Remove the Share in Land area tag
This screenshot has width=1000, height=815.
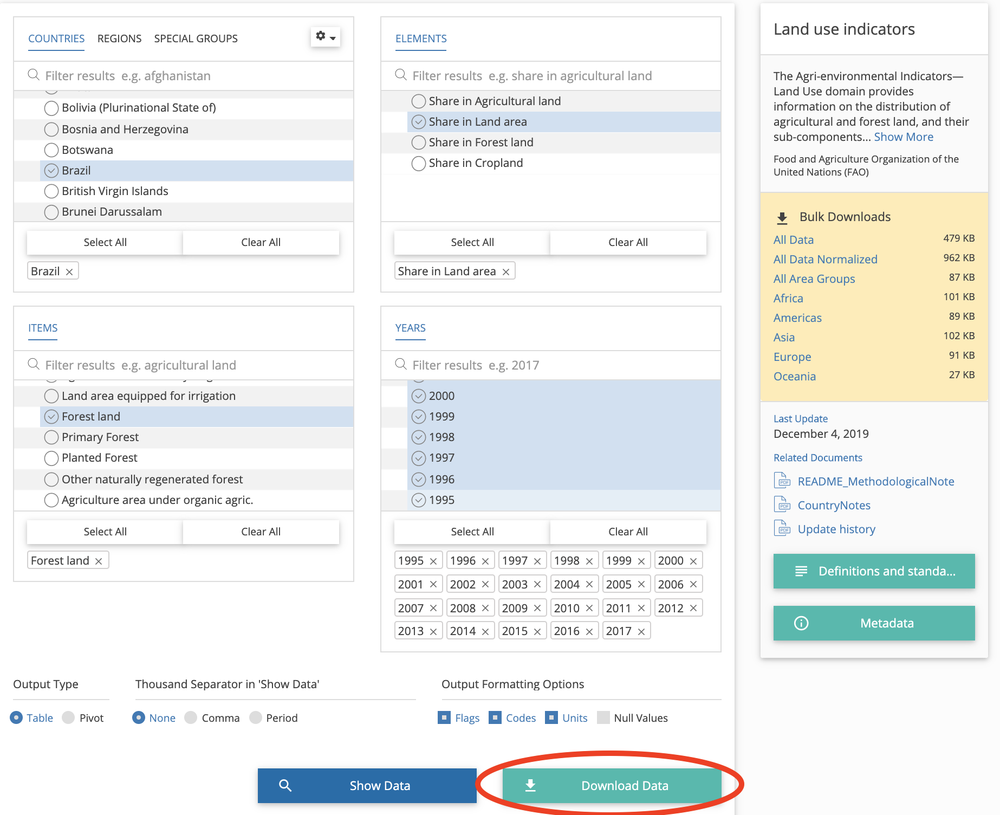[x=505, y=272]
